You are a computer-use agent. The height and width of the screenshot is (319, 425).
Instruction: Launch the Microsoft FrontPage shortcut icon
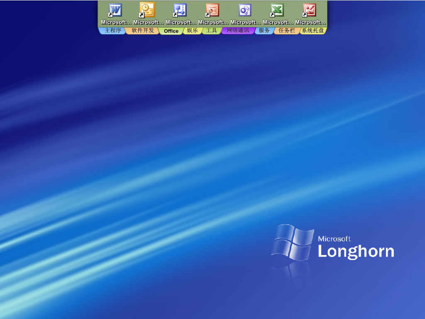(x=244, y=10)
